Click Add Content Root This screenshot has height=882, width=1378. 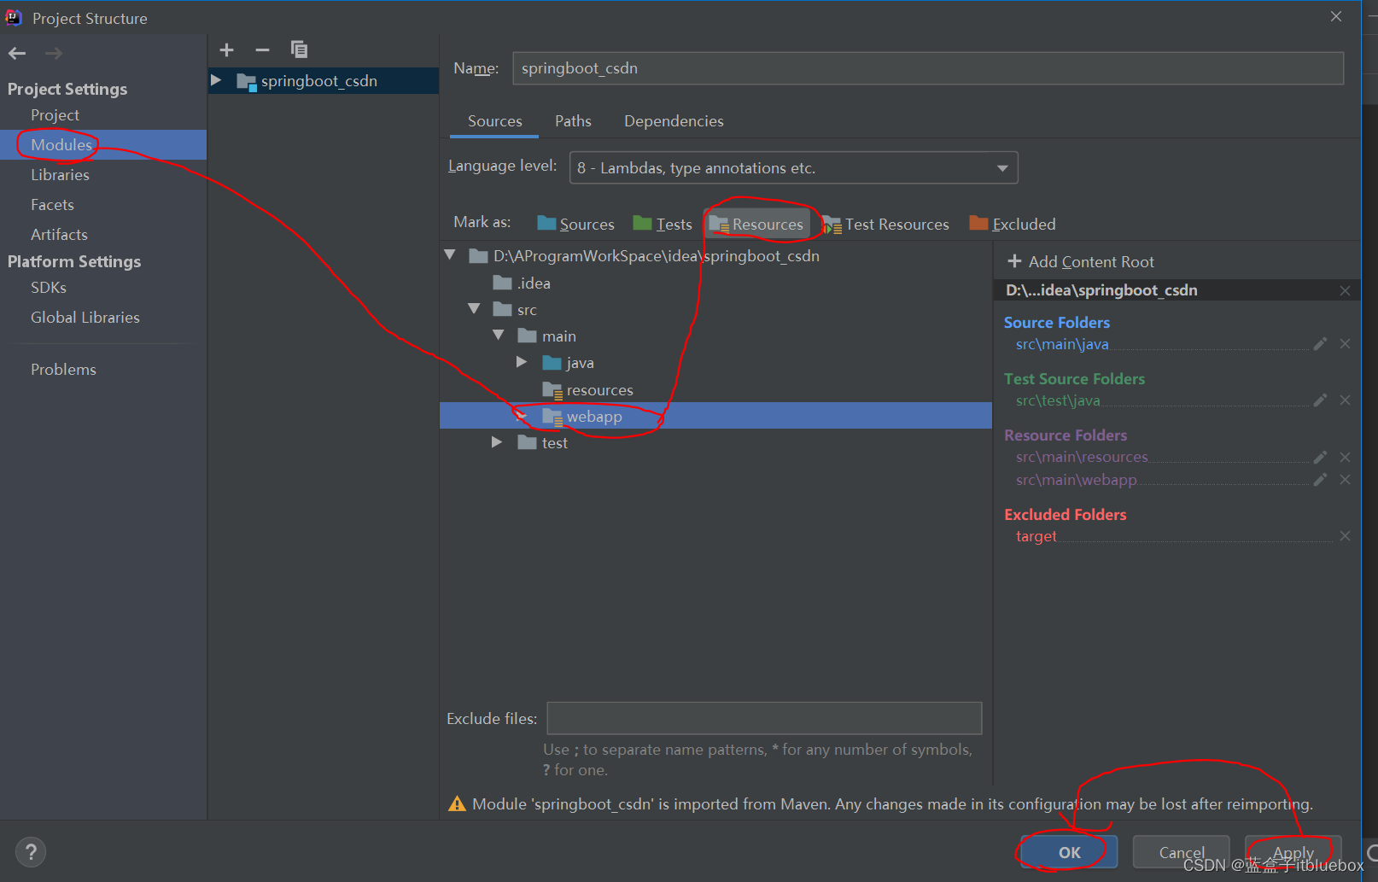(1081, 262)
